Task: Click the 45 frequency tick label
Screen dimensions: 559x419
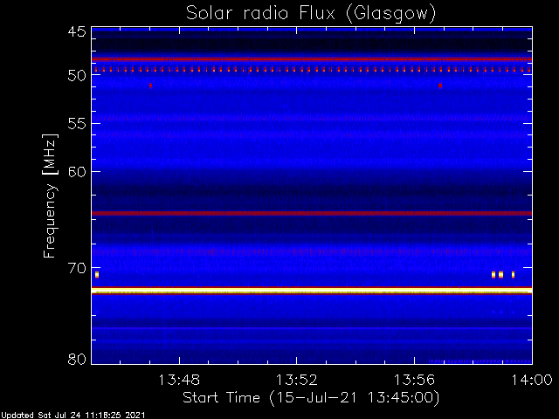Action: 77,32
